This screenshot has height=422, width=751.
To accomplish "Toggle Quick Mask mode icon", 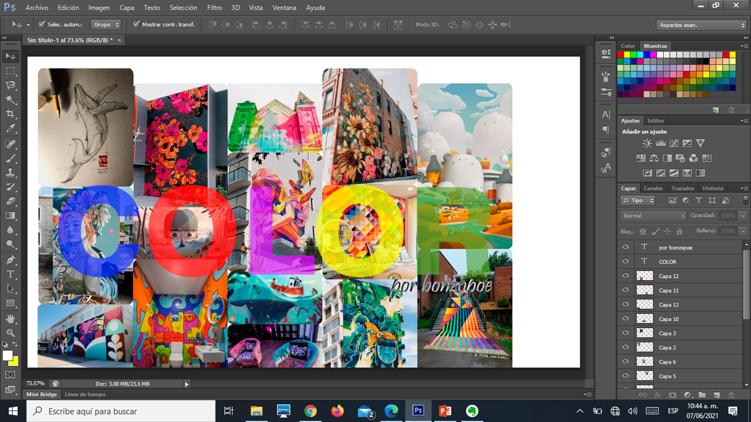I will click(x=10, y=375).
